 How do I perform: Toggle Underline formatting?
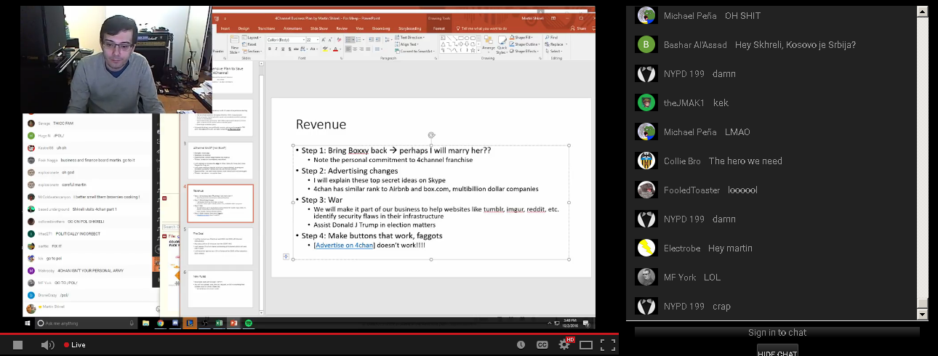point(283,49)
